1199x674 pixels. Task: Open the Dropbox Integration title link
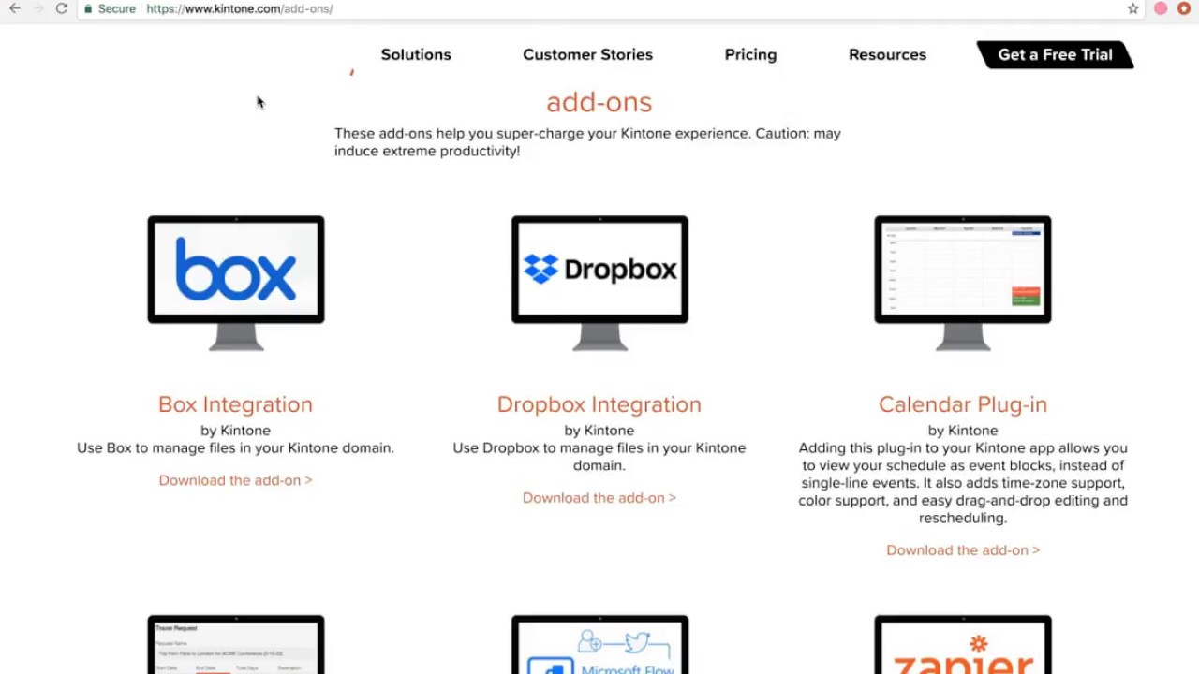click(599, 404)
